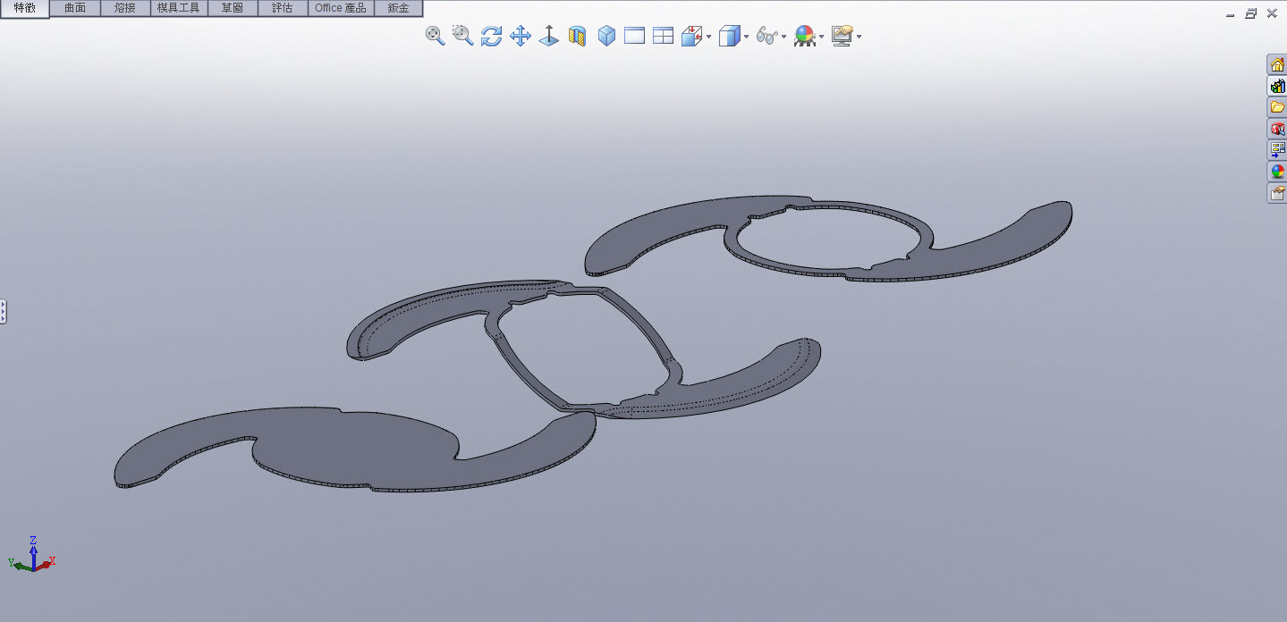The image size is (1287, 622).
Task: Open SolidWorks Resources home tab in the task pane
Action: pos(1276,64)
